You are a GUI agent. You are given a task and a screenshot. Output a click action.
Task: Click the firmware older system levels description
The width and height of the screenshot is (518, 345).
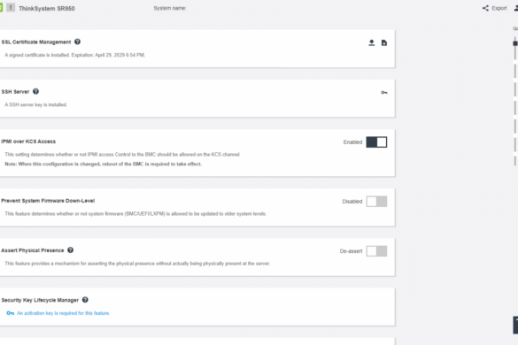[x=135, y=214]
